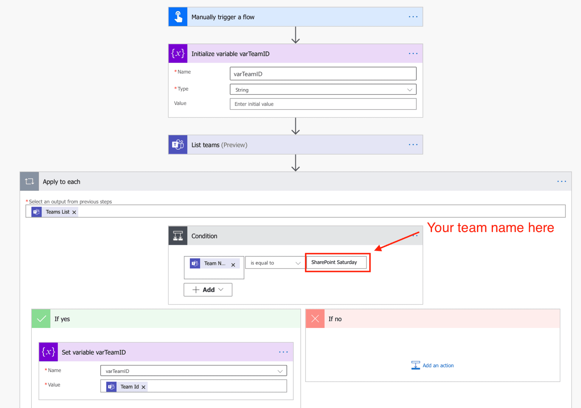581x408 pixels.
Task: Click the SharePoint Saturday value field
Action: point(337,262)
